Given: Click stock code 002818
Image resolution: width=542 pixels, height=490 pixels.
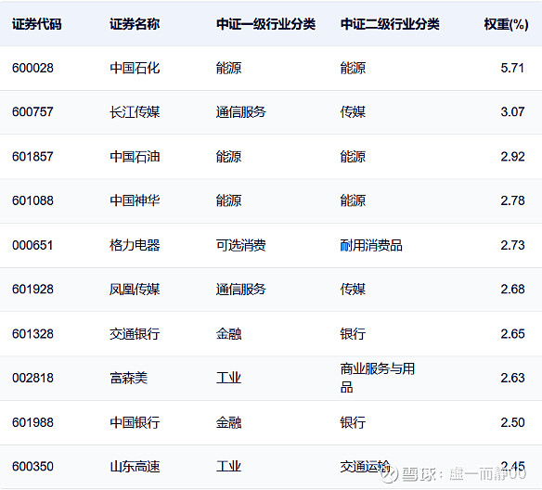Looking at the screenshot, I should (x=32, y=378).
